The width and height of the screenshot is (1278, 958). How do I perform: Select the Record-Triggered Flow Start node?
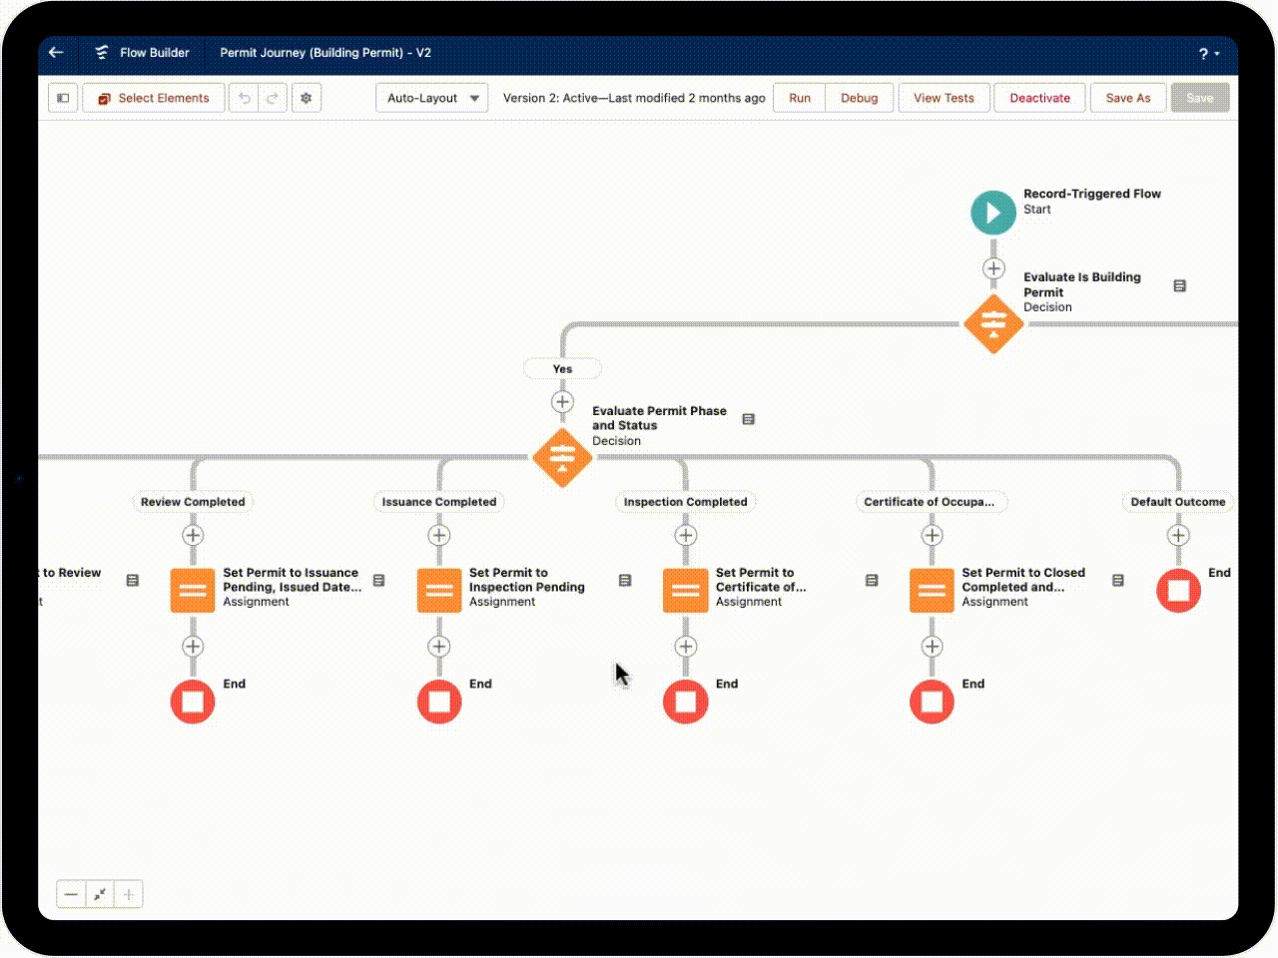pos(992,213)
